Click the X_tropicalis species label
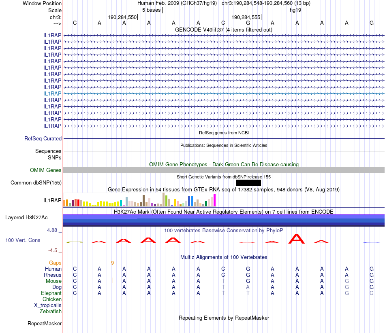The image size is (385, 333). 48,305
